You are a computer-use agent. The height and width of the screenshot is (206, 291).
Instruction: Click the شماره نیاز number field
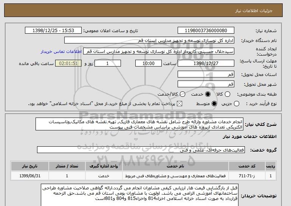(206, 31)
